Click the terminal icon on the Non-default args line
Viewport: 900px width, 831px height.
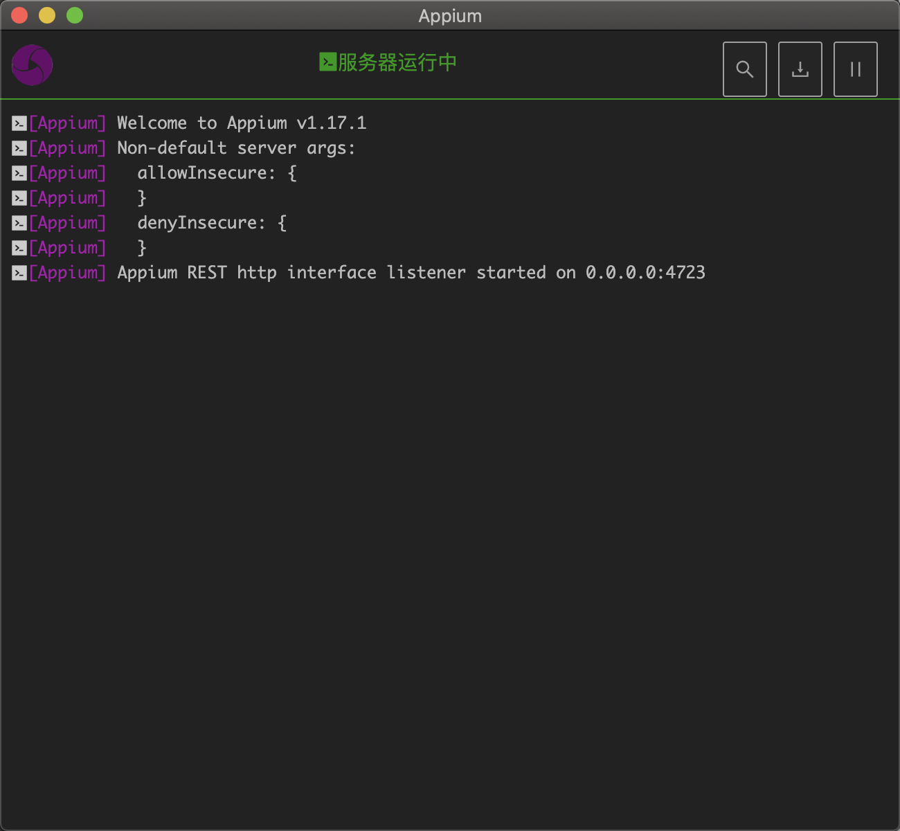click(x=19, y=148)
